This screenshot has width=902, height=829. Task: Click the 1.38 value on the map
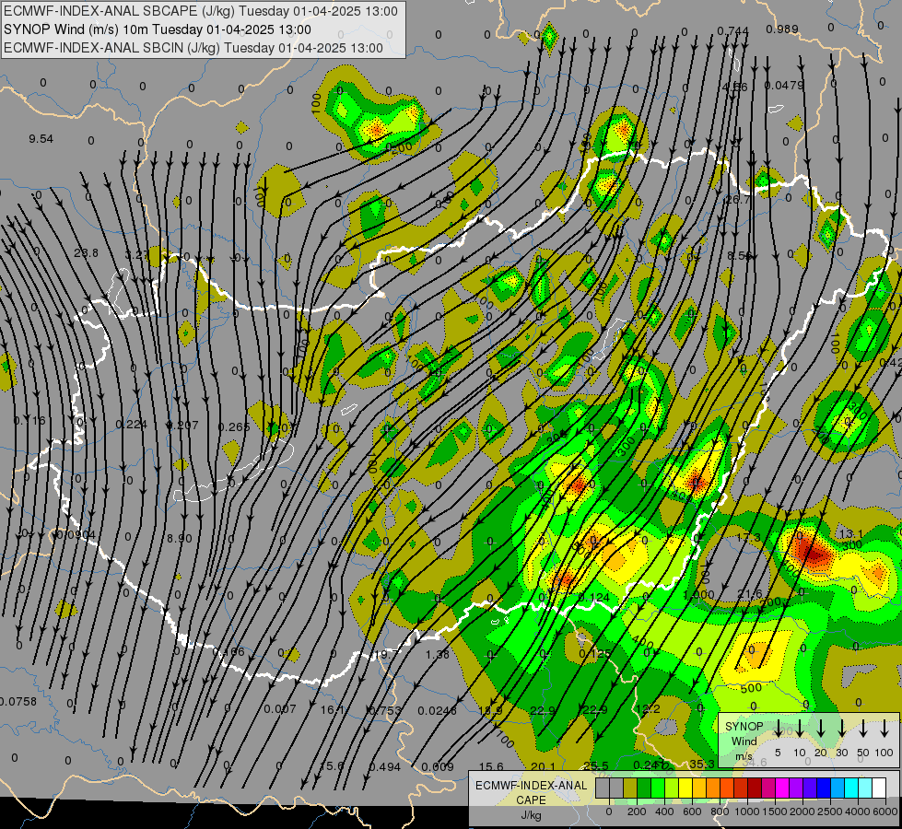438,654
